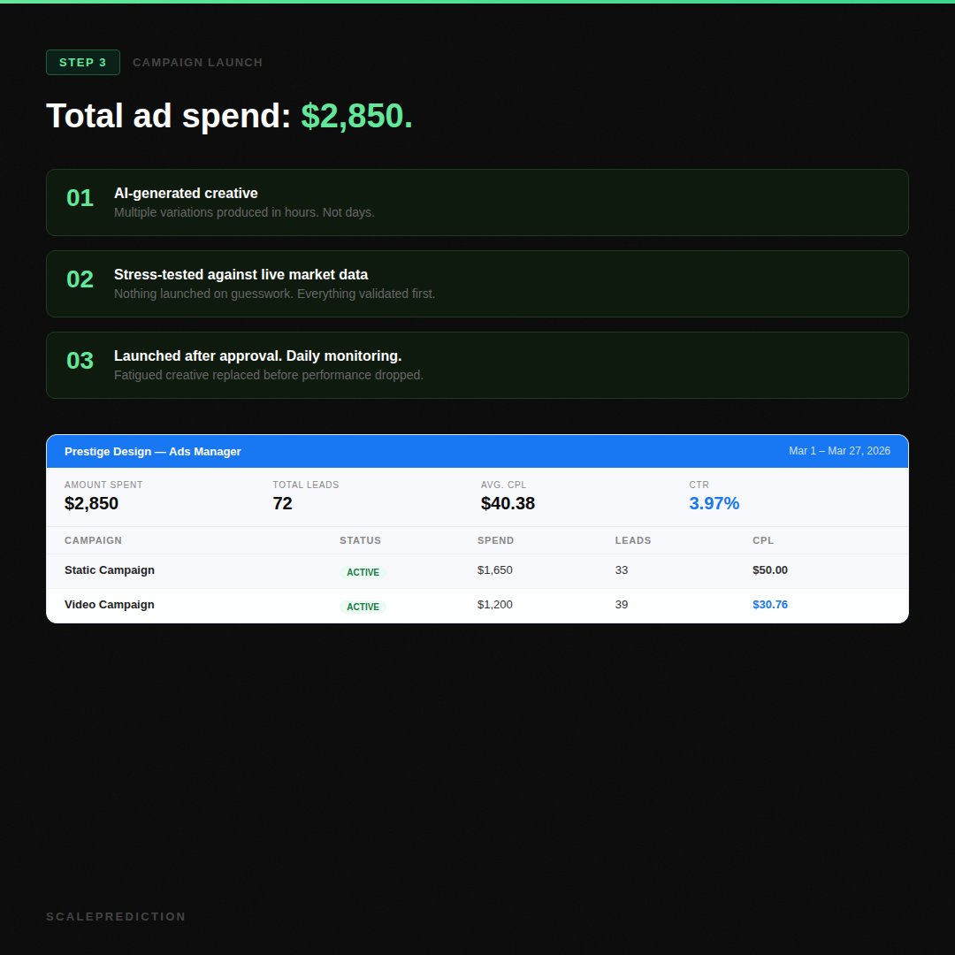
Task: Sort by the Status column header
Action: tap(360, 540)
